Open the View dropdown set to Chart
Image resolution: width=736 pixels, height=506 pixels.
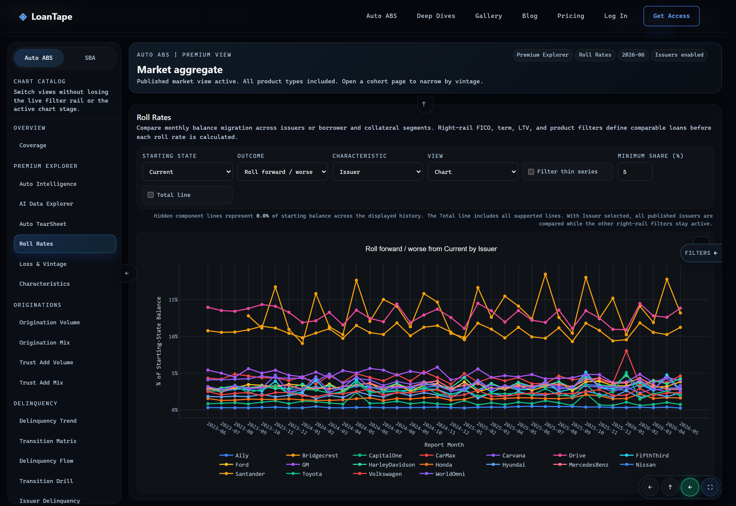tap(472, 172)
